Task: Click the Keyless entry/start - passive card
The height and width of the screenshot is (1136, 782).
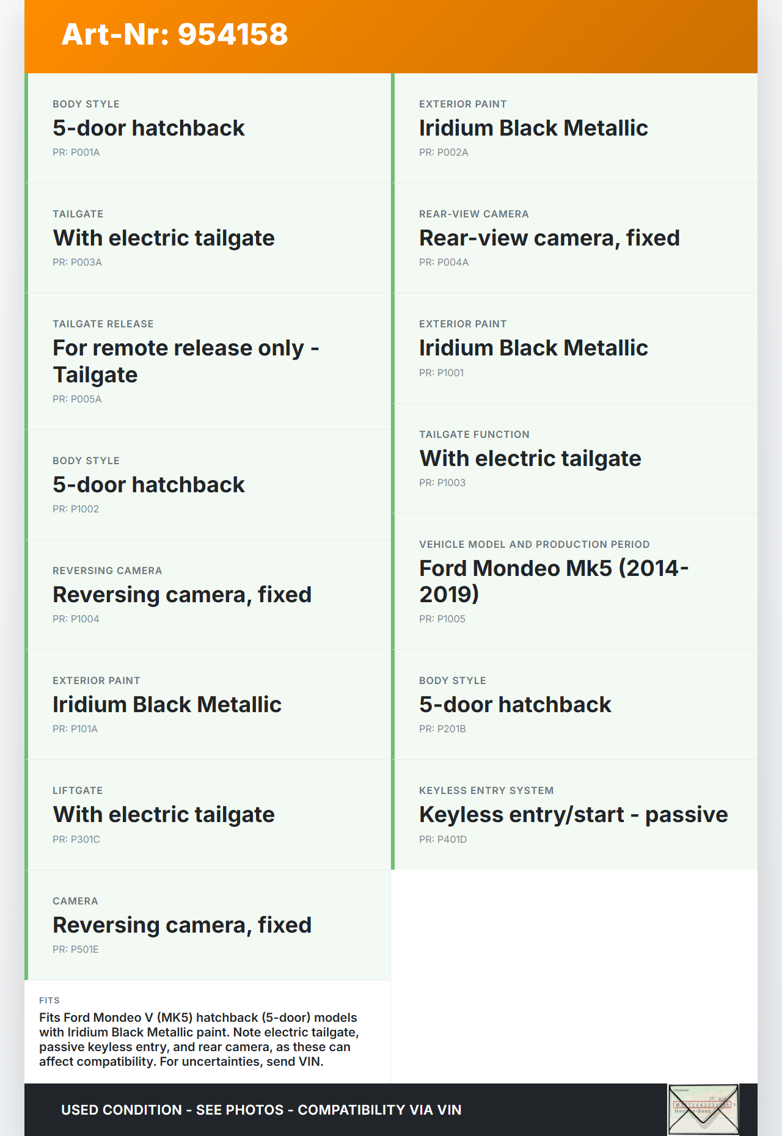Action: (576, 815)
